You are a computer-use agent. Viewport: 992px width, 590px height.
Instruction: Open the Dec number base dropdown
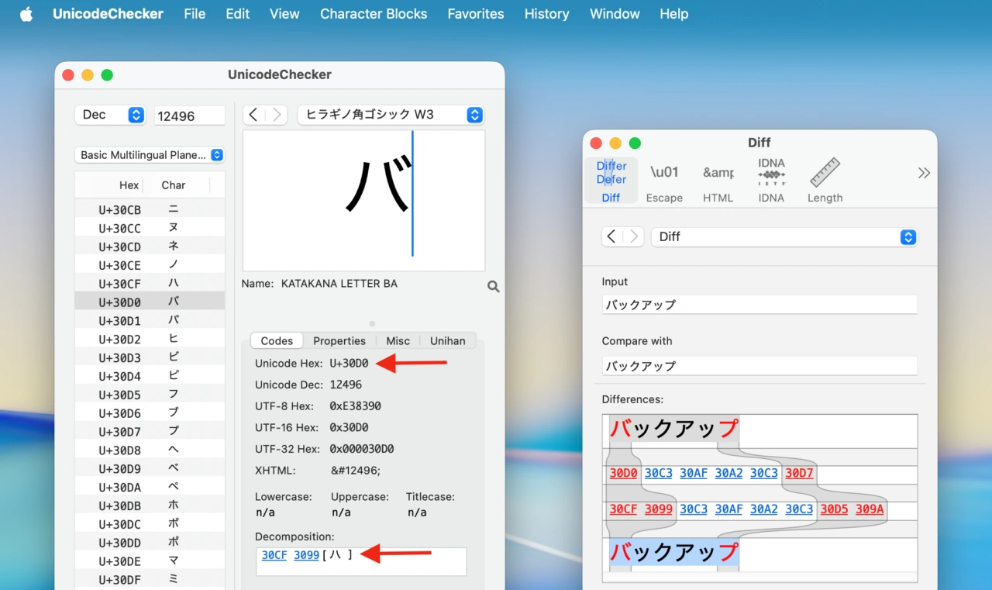[109, 115]
